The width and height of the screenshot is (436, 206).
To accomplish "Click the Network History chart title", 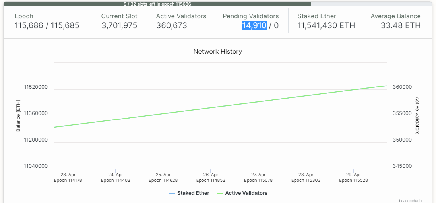I will tap(218, 52).
